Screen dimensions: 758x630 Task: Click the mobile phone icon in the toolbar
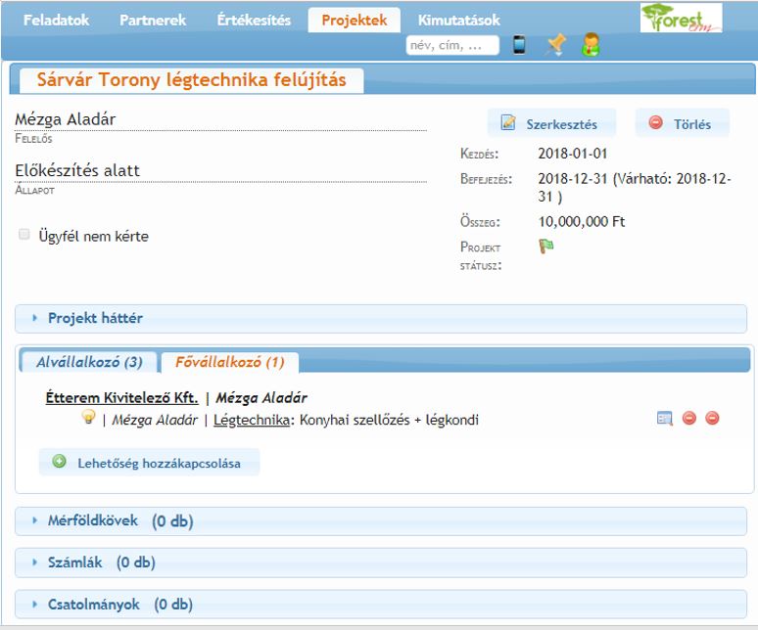(519, 45)
